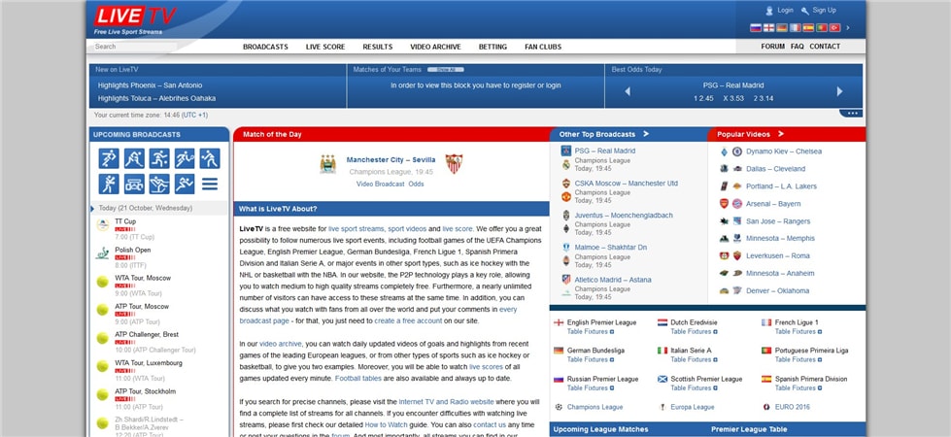Open the CONTACT page

click(x=825, y=46)
